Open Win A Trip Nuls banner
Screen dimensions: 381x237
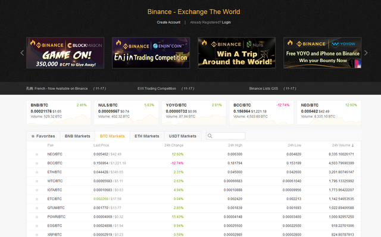click(x=237, y=53)
